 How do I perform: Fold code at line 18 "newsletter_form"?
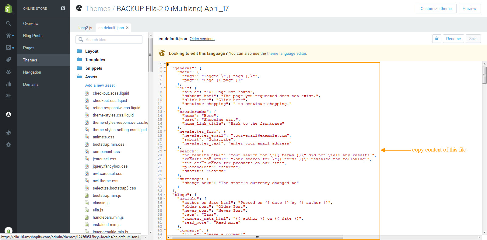[165, 131]
